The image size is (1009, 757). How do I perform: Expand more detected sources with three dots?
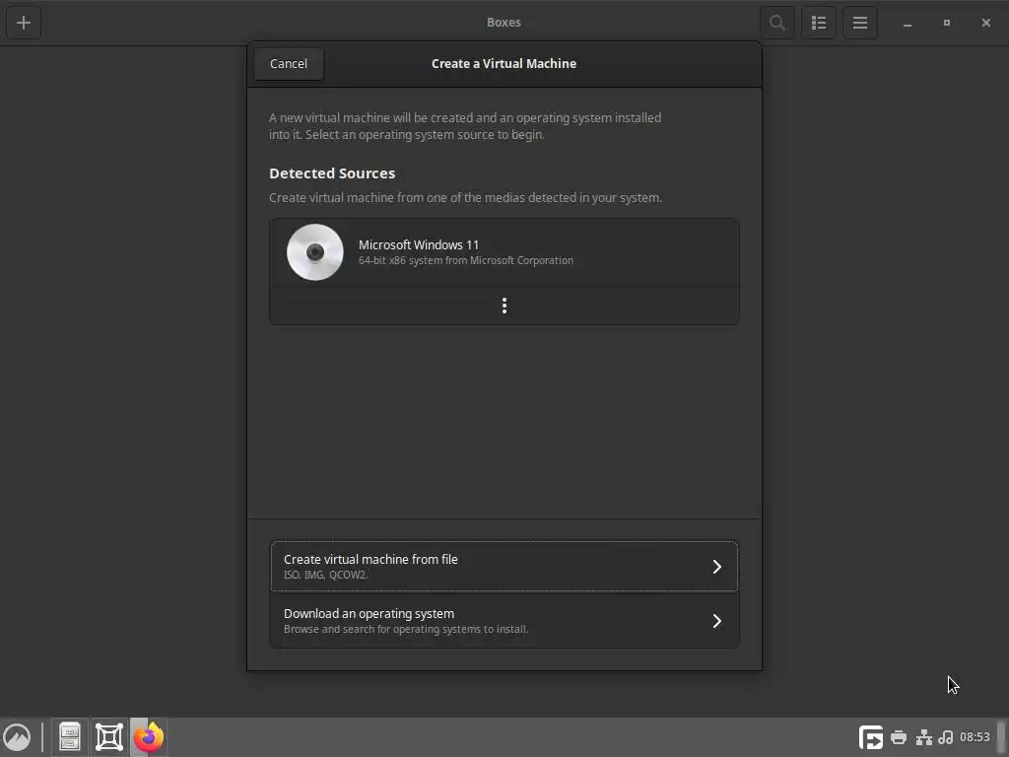coord(504,306)
